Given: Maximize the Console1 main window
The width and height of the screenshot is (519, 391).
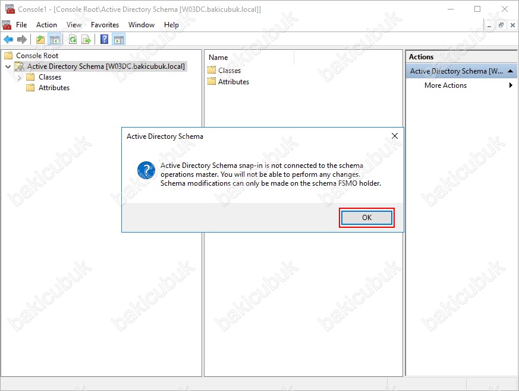Looking at the screenshot, I should click(477, 9).
